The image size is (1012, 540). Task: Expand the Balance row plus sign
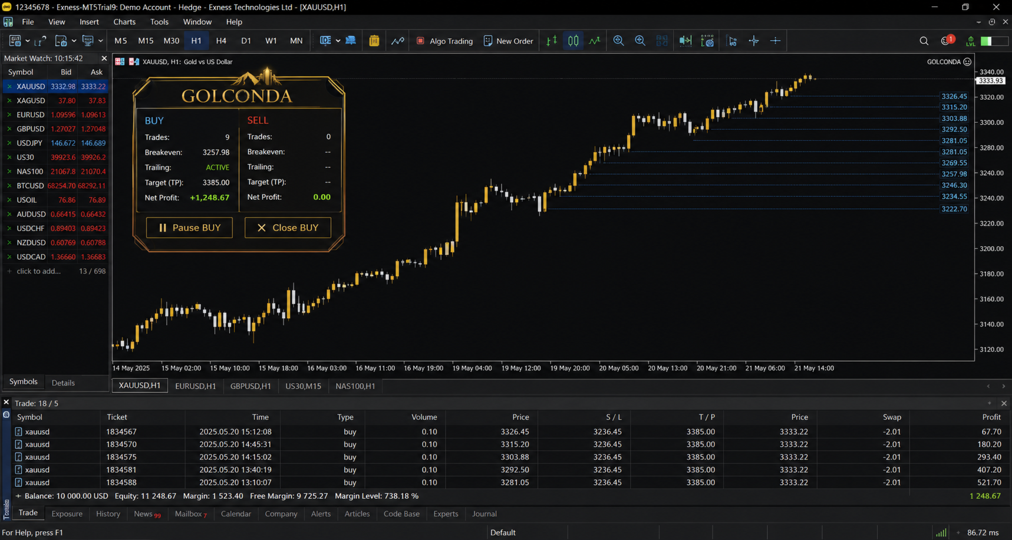tap(18, 496)
